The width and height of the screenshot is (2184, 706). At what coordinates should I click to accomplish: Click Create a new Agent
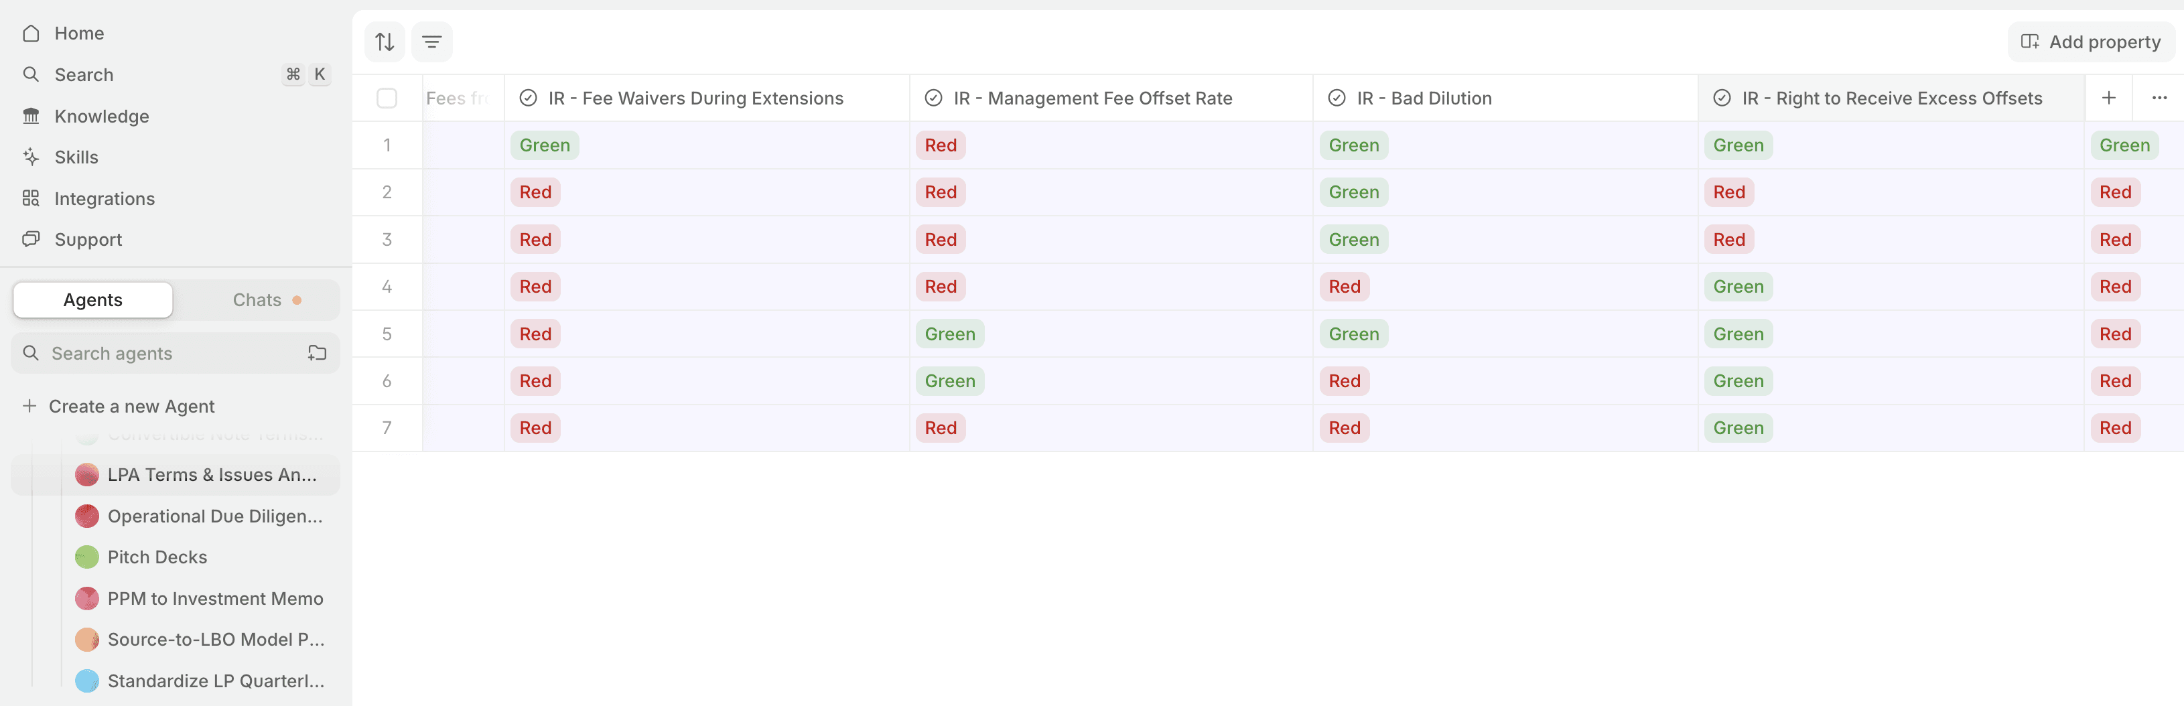[131, 405]
